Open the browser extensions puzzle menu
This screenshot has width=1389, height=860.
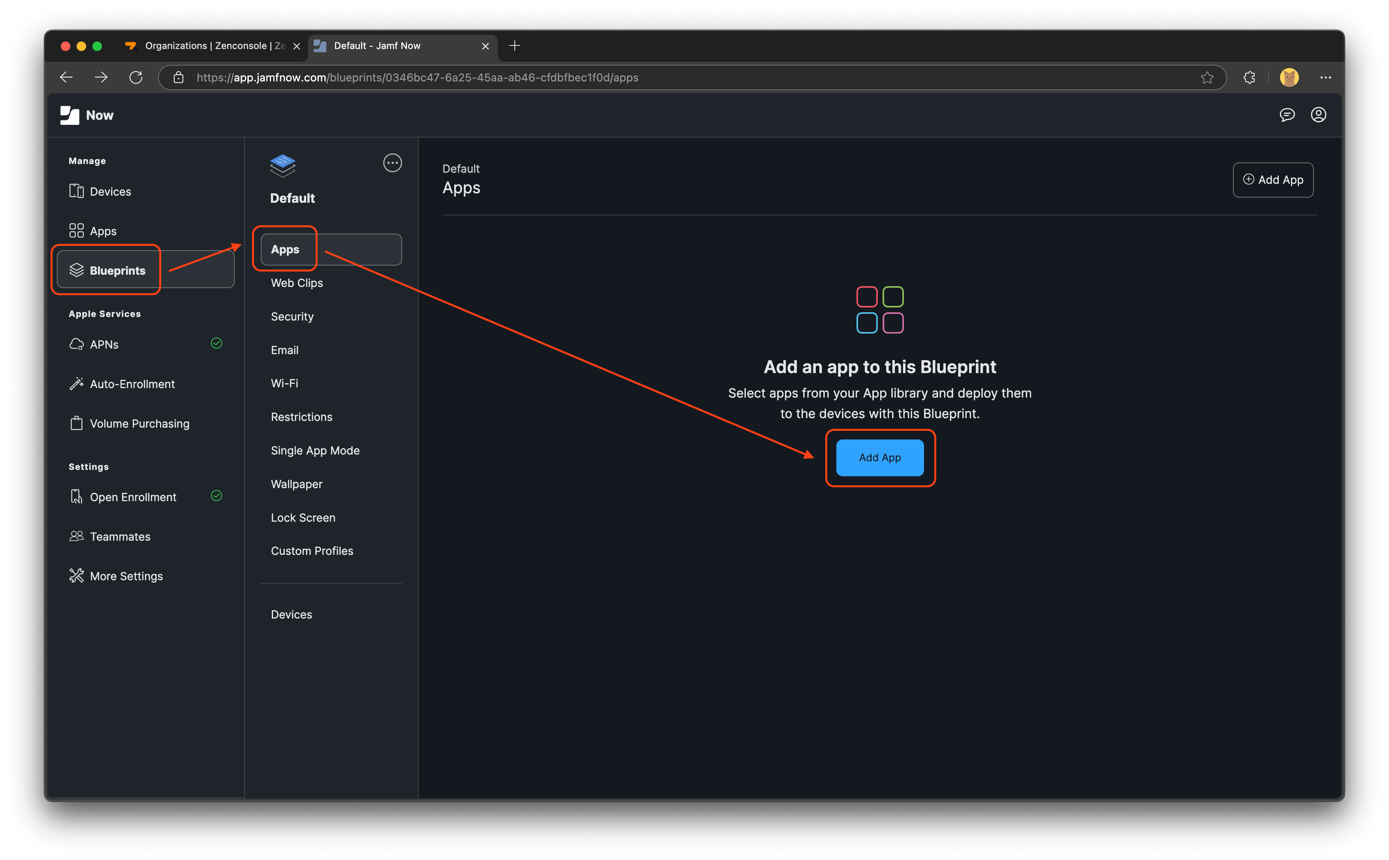[1249, 77]
